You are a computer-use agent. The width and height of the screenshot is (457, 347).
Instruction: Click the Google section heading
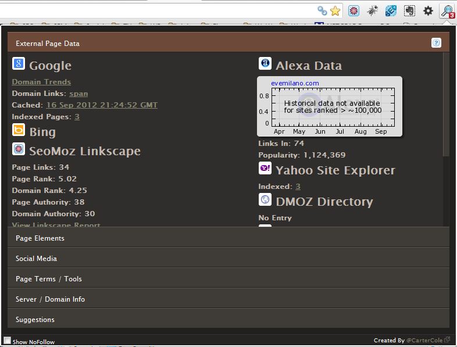(x=50, y=66)
